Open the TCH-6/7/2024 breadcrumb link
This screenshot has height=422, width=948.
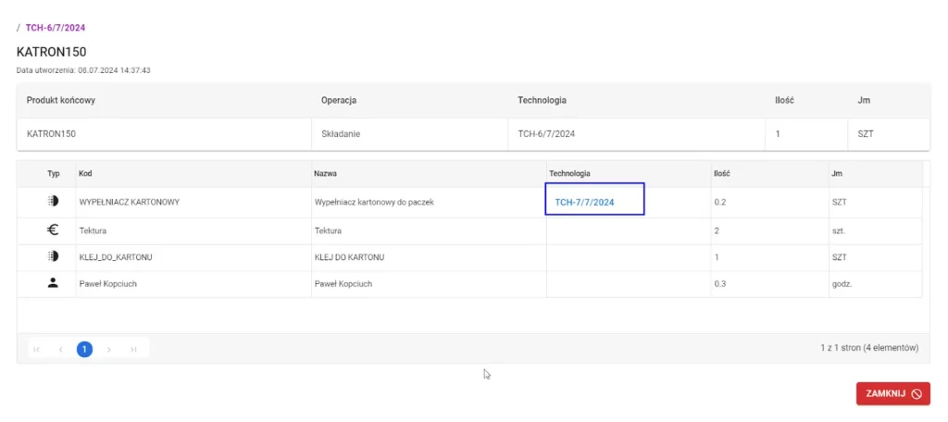pyautogui.click(x=55, y=28)
